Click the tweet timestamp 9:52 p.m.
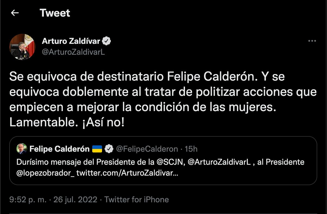The width and height of the screenshot is (327, 214). [x=28, y=200]
